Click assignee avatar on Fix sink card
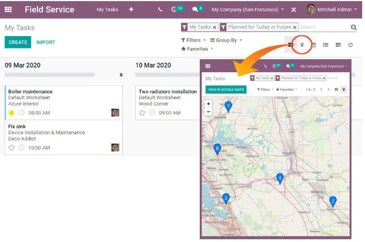 [115, 147]
